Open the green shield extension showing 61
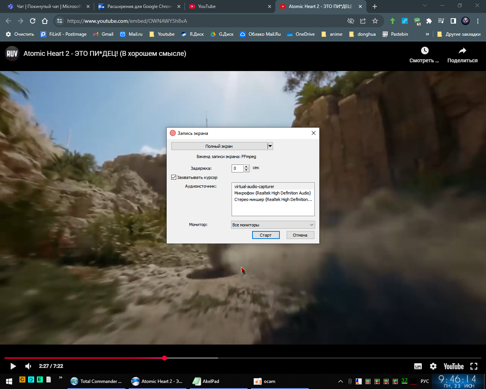The height and width of the screenshot is (389, 486). 417,21
